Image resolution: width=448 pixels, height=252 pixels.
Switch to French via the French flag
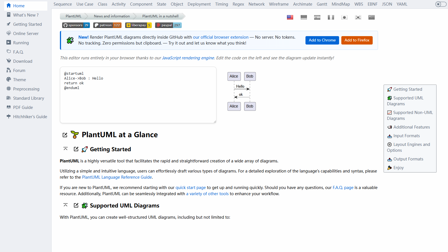pyautogui.click(x=331, y=17)
